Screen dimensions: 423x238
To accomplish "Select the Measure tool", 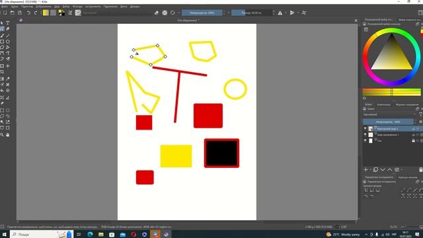I will pyautogui.click(x=8, y=97).
